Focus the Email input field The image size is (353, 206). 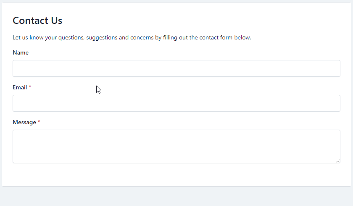(x=176, y=103)
